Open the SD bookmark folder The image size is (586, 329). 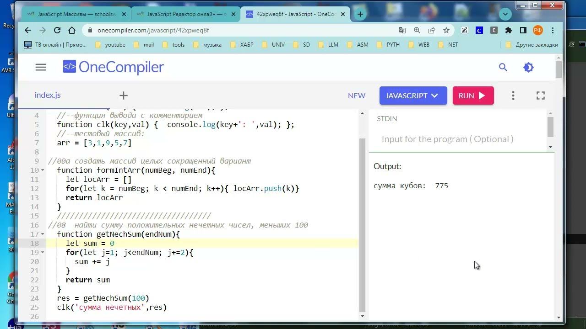coord(301,45)
